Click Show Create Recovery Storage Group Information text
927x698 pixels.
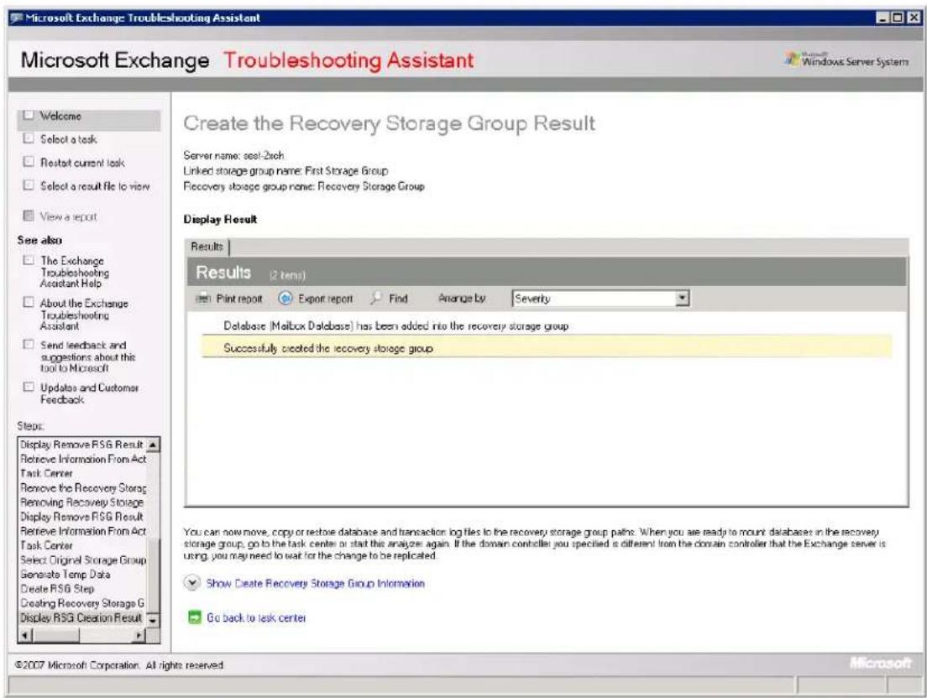pos(315,583)
